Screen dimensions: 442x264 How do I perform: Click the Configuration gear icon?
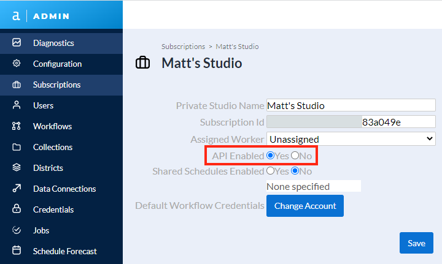coord(17,64)
